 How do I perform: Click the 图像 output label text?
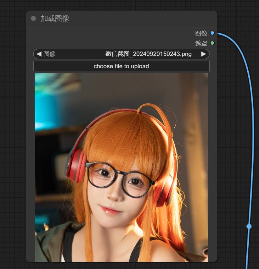pos(201,33)
